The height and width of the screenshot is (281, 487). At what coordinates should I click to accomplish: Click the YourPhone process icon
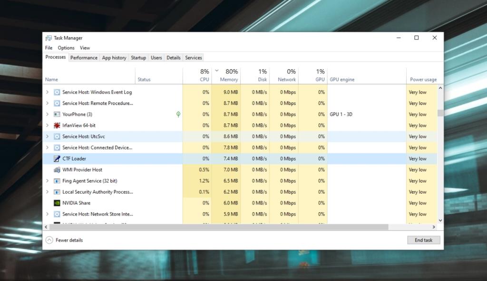coord(57,114)
